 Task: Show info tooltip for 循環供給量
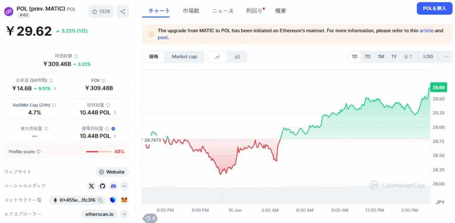(107, 129)
